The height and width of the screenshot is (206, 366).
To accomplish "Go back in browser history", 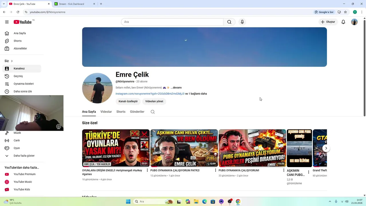I will click(x=4, y=12).
